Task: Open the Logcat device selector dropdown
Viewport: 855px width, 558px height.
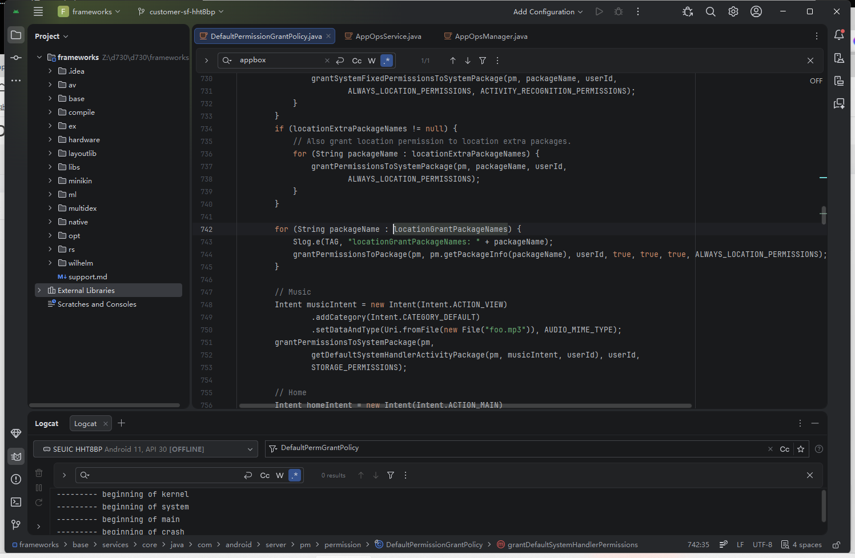Action: click(145, 449)
